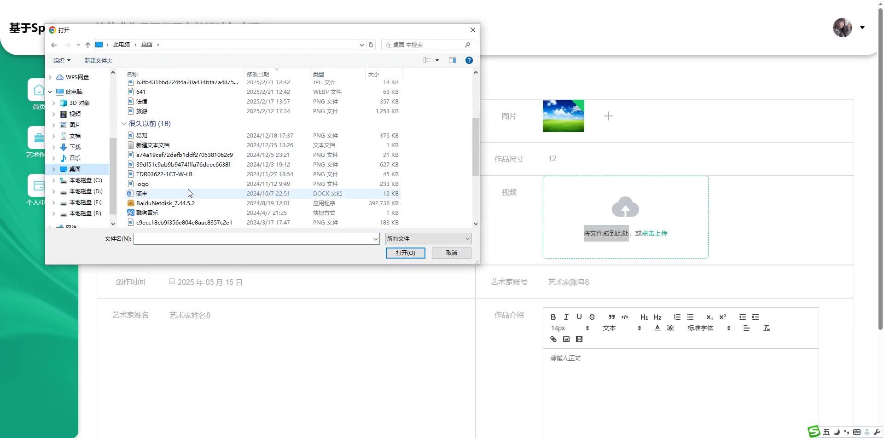Image resolution: width=884 pixels, height=438 pixels.
Task: Show the preview pane in the dialog
Action: coord(452,60)
